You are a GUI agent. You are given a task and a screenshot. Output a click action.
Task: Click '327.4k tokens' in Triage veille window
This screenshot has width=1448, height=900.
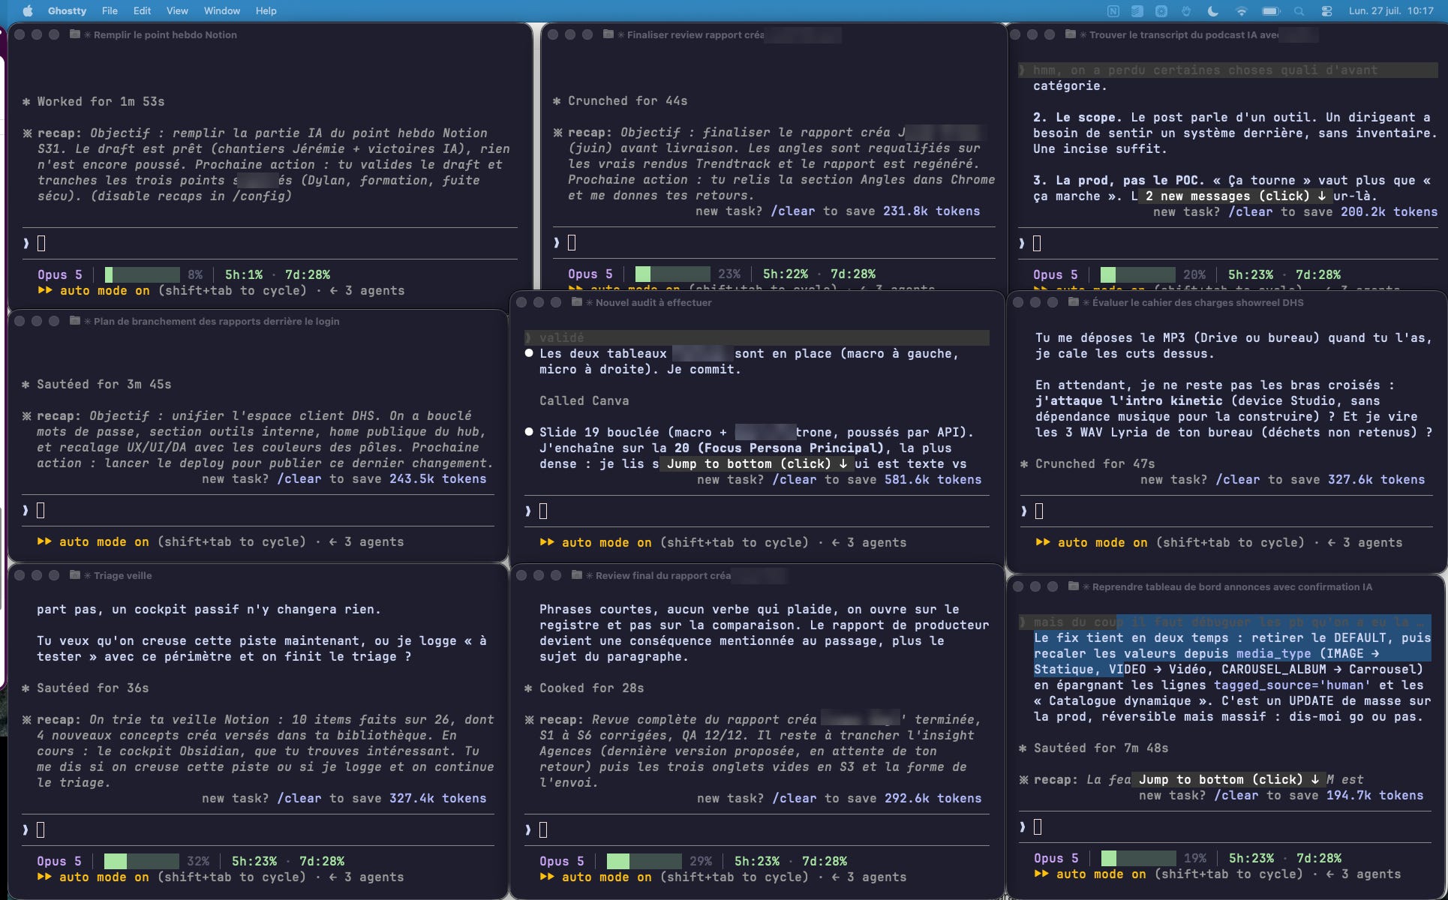click(438, 798)
